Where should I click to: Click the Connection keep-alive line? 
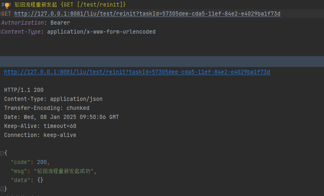40,135
